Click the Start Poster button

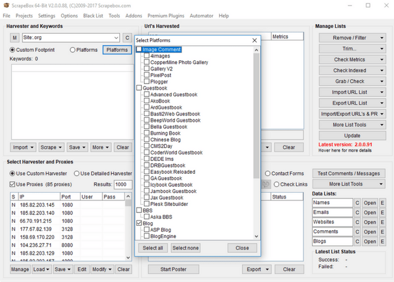click(173, 270)
